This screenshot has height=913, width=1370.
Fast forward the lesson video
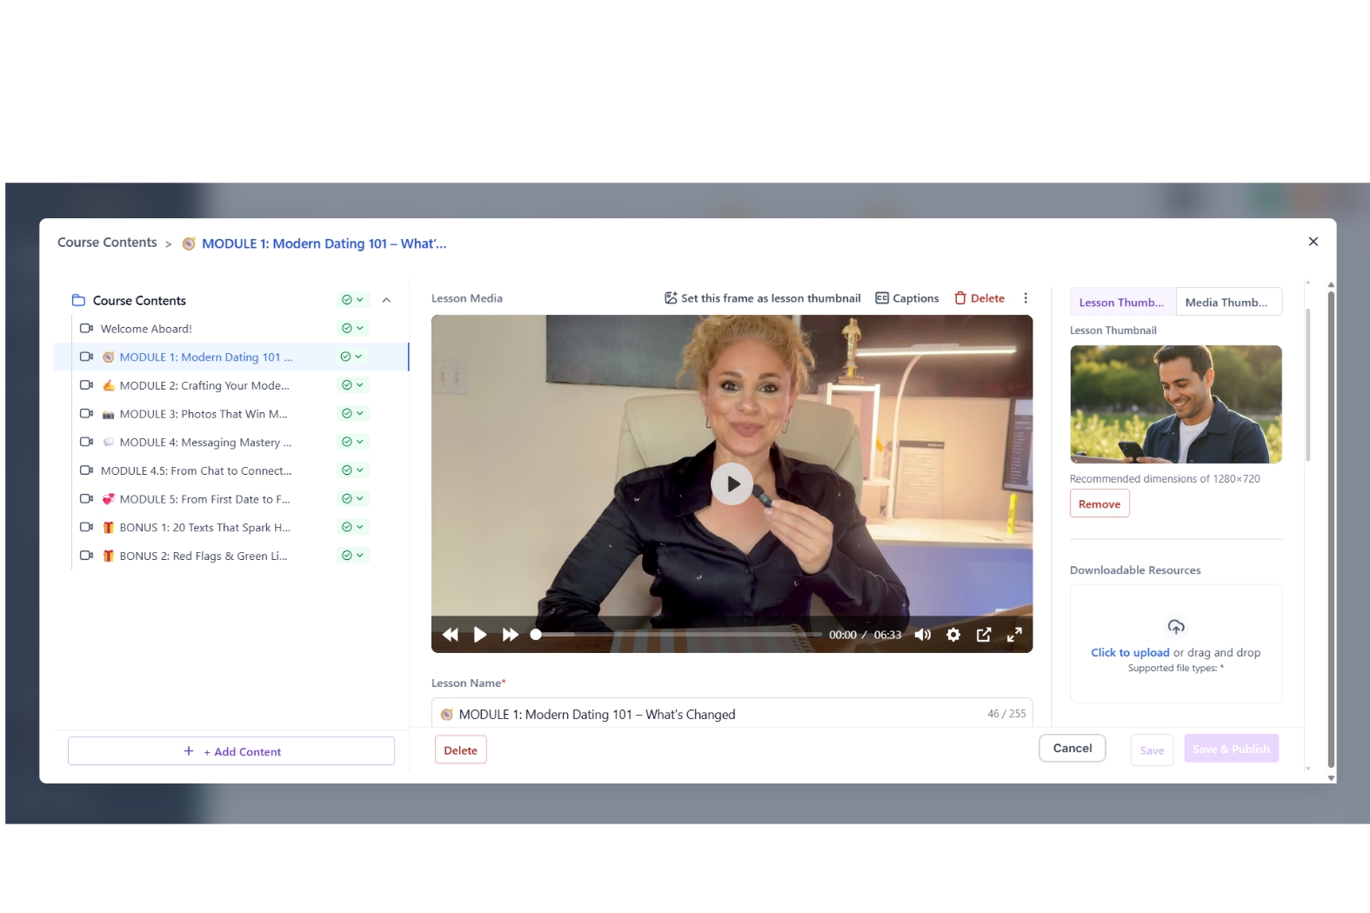[x=511, y=635]
